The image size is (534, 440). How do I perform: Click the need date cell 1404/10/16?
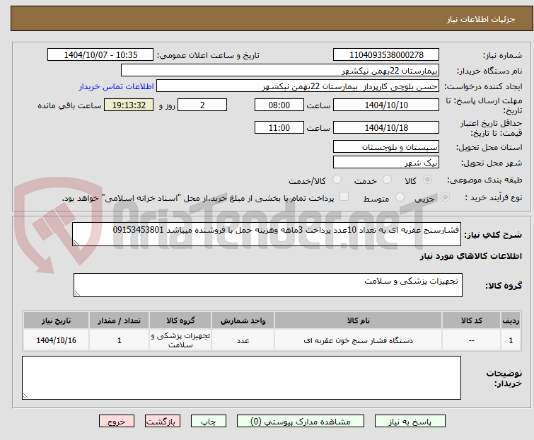pyautogui.click(x=56, y=340)
